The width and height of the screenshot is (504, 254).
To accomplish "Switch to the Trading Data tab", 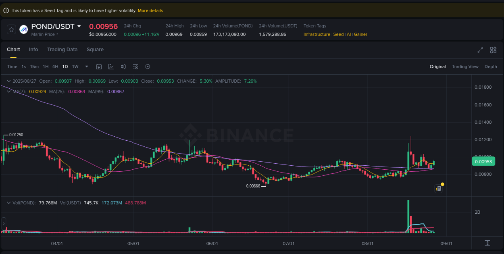I will 62,50.
